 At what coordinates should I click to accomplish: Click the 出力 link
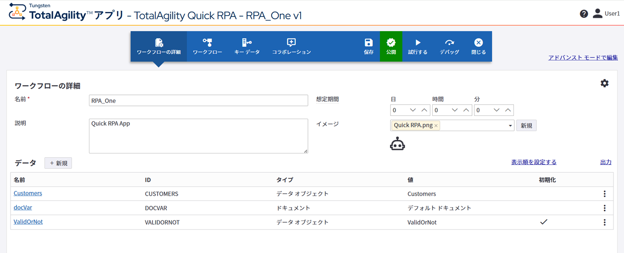click(606, 162)
